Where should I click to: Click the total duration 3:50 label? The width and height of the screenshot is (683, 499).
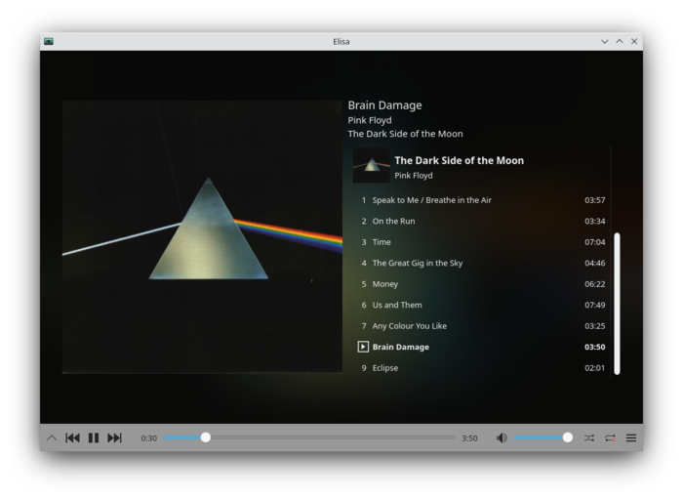point(469,438)
